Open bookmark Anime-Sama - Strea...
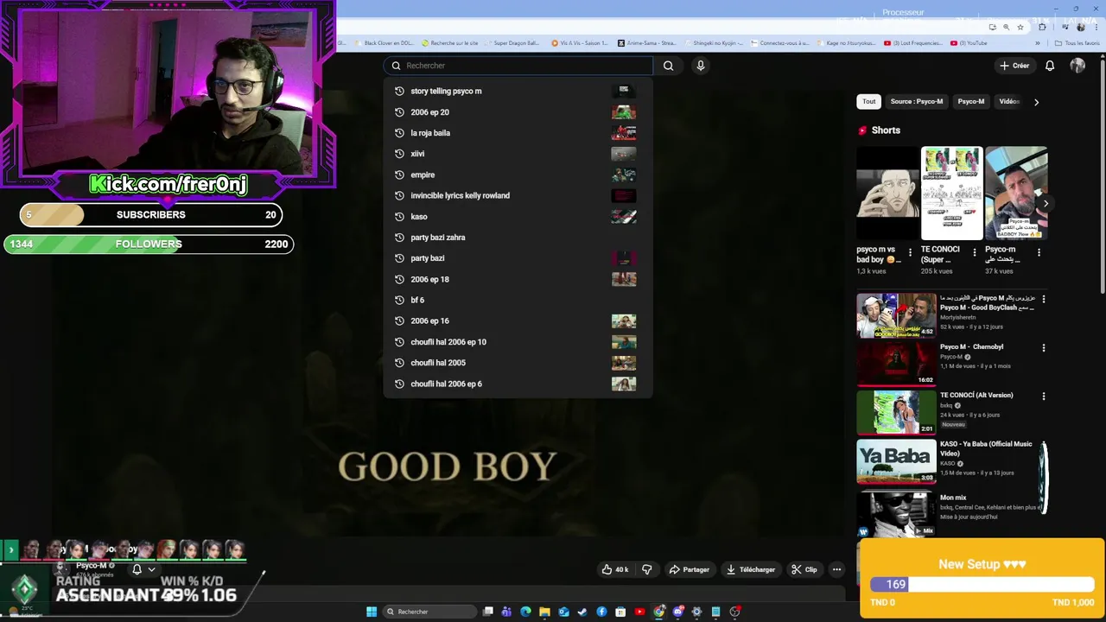 pyautogui.click(x=646, y=42)
